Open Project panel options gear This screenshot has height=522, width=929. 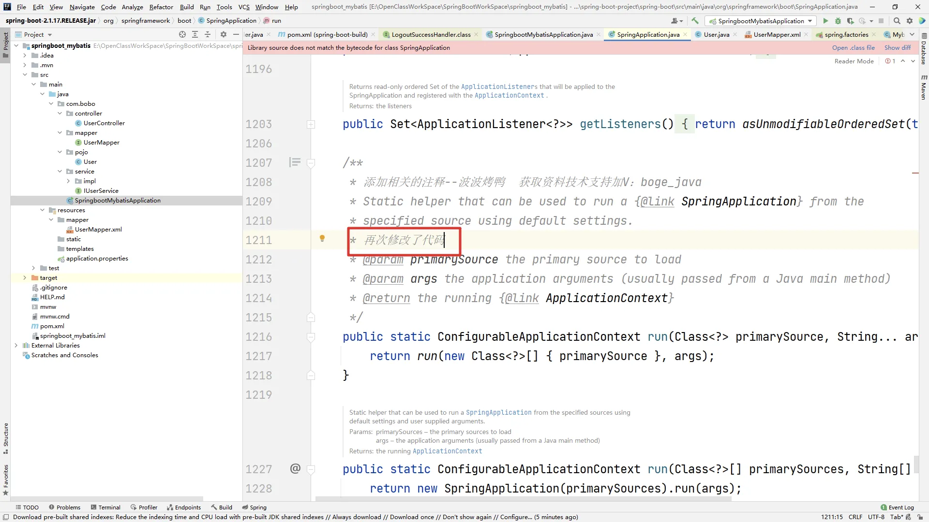(223, 34)
